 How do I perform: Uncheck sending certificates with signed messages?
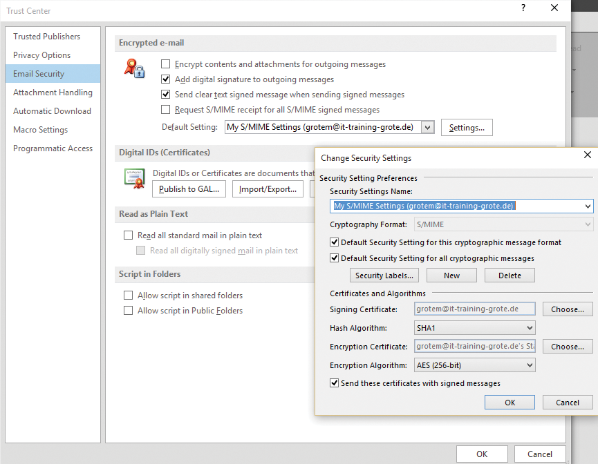pos(334,383)
